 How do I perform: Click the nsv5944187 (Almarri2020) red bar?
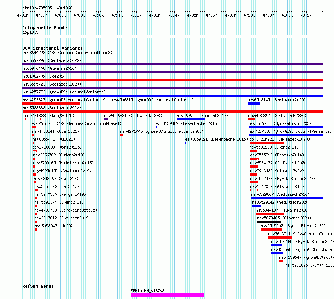click(270, 214)
